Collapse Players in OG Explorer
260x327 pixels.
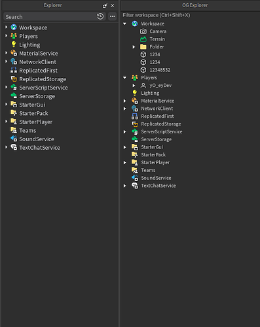click(124, 78)
